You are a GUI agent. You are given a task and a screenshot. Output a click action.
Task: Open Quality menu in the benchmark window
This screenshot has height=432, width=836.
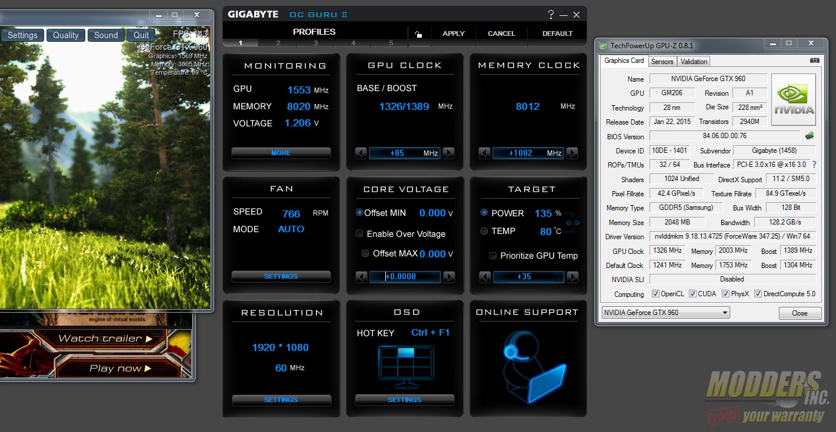[66, 35]
